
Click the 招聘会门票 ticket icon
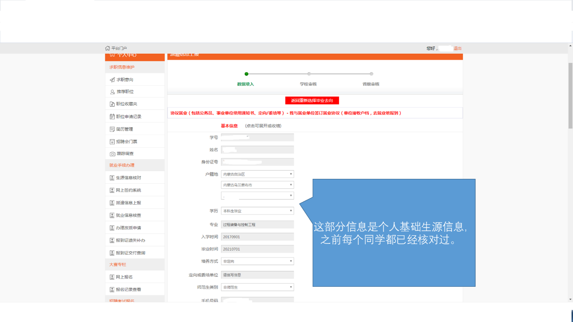coord(112,142)
